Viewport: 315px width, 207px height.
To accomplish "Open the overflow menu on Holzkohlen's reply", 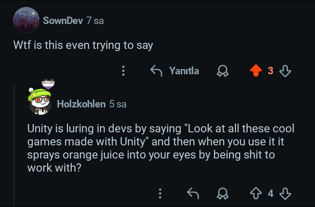I will [161, 193].
